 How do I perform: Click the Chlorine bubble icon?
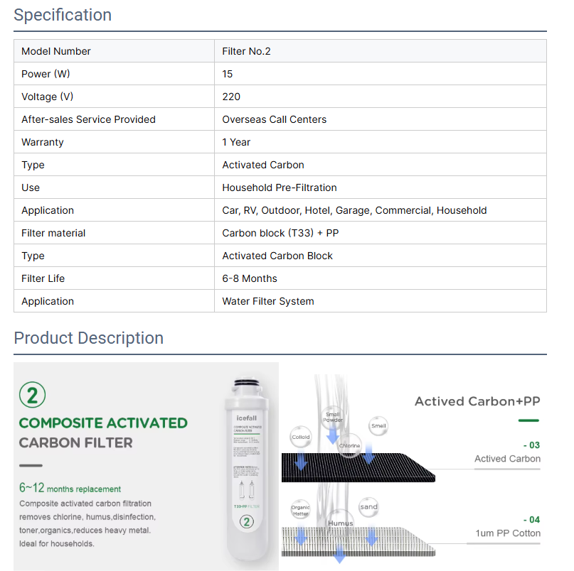pyautogui.click(x=349, y=446)
